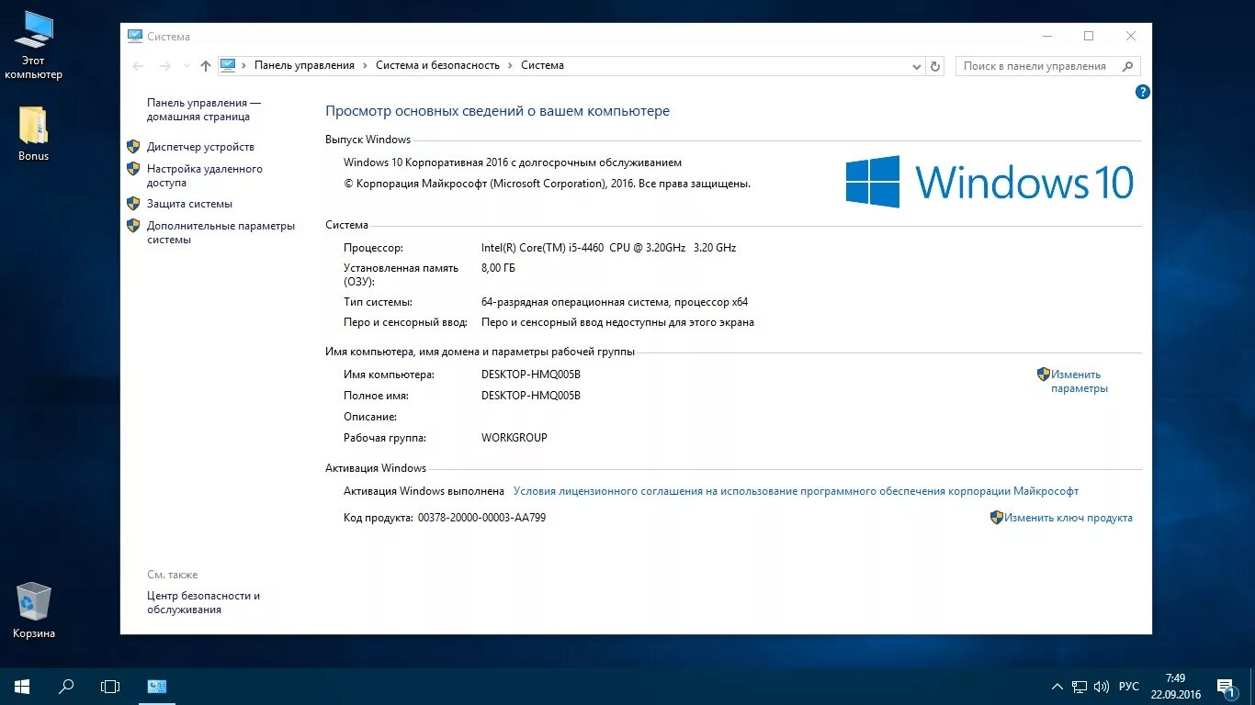Image resolution: width=1255 pixels, height=705 pixels.
Task: Open Панель управления домашняя страница link
Action: pyautogui.click(x=204, y=110)
